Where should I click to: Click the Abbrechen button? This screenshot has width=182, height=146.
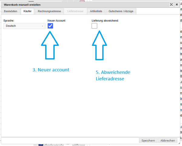[168, 141]
